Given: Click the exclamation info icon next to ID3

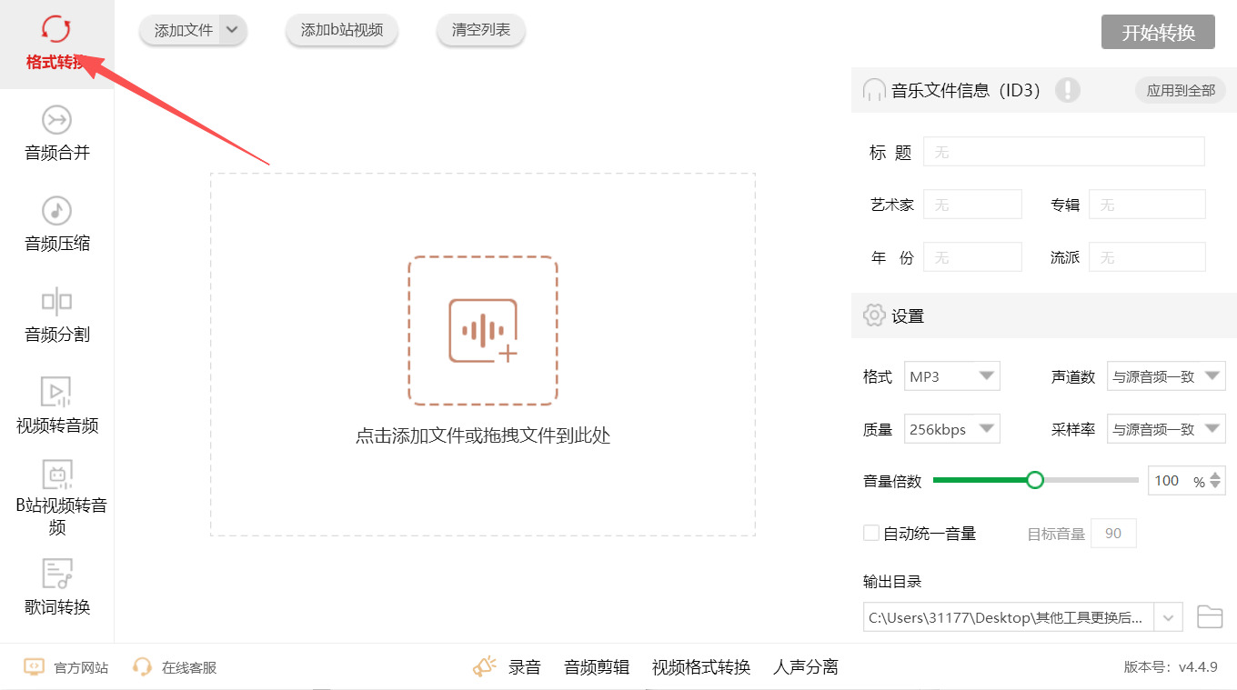Looking at the screenshot, I should (x=1067, y=90).
